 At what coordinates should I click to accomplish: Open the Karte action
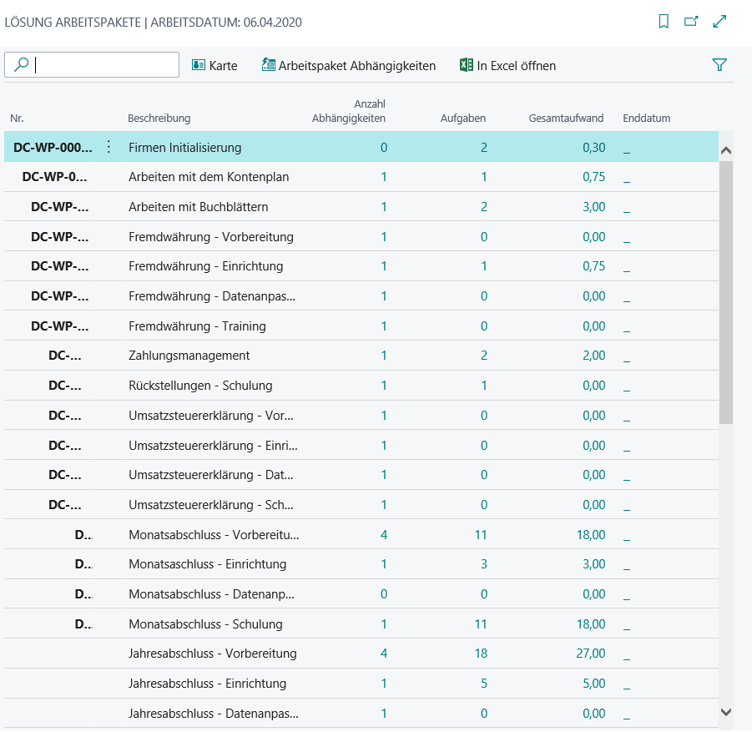pyautogui.click(x=214, y=65)
